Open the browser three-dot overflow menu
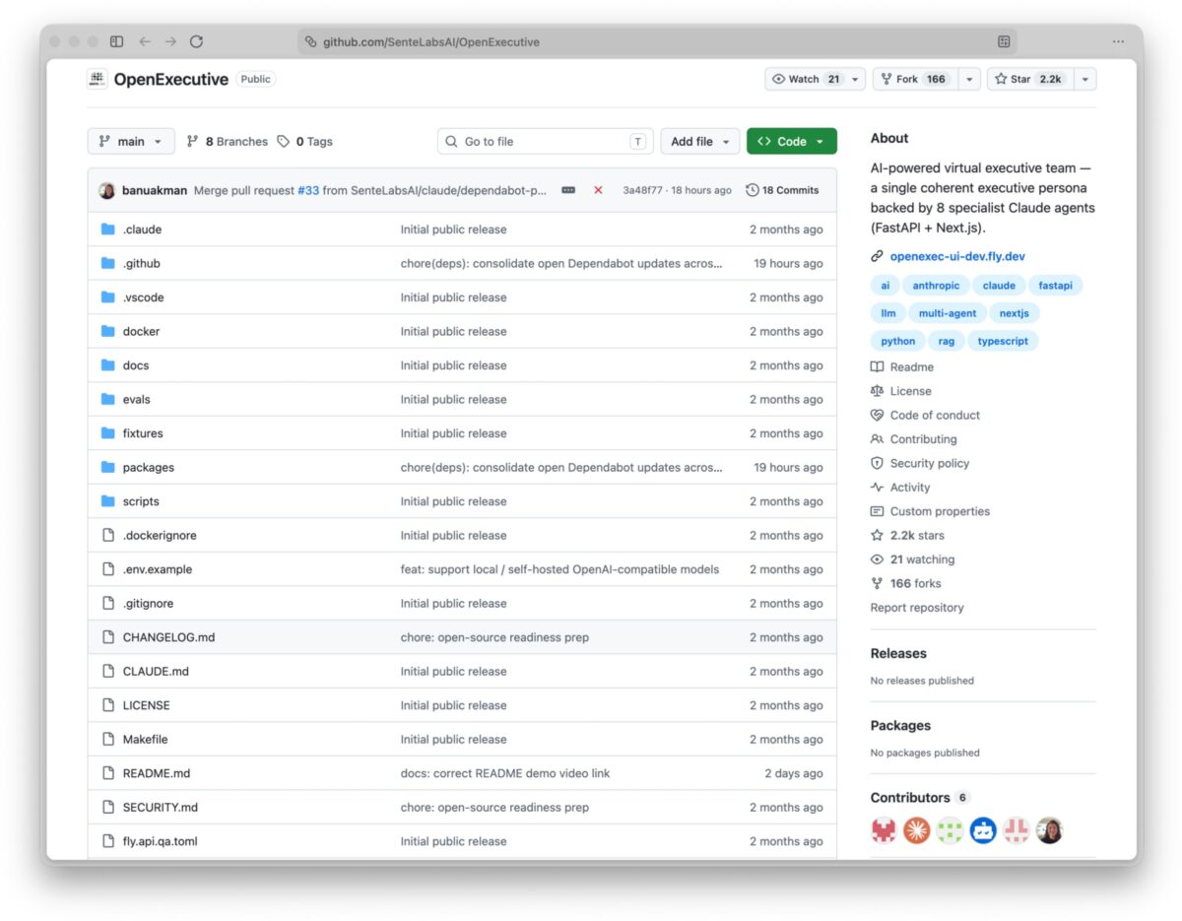This screenshot has height=921, width=1182. 1118,41
